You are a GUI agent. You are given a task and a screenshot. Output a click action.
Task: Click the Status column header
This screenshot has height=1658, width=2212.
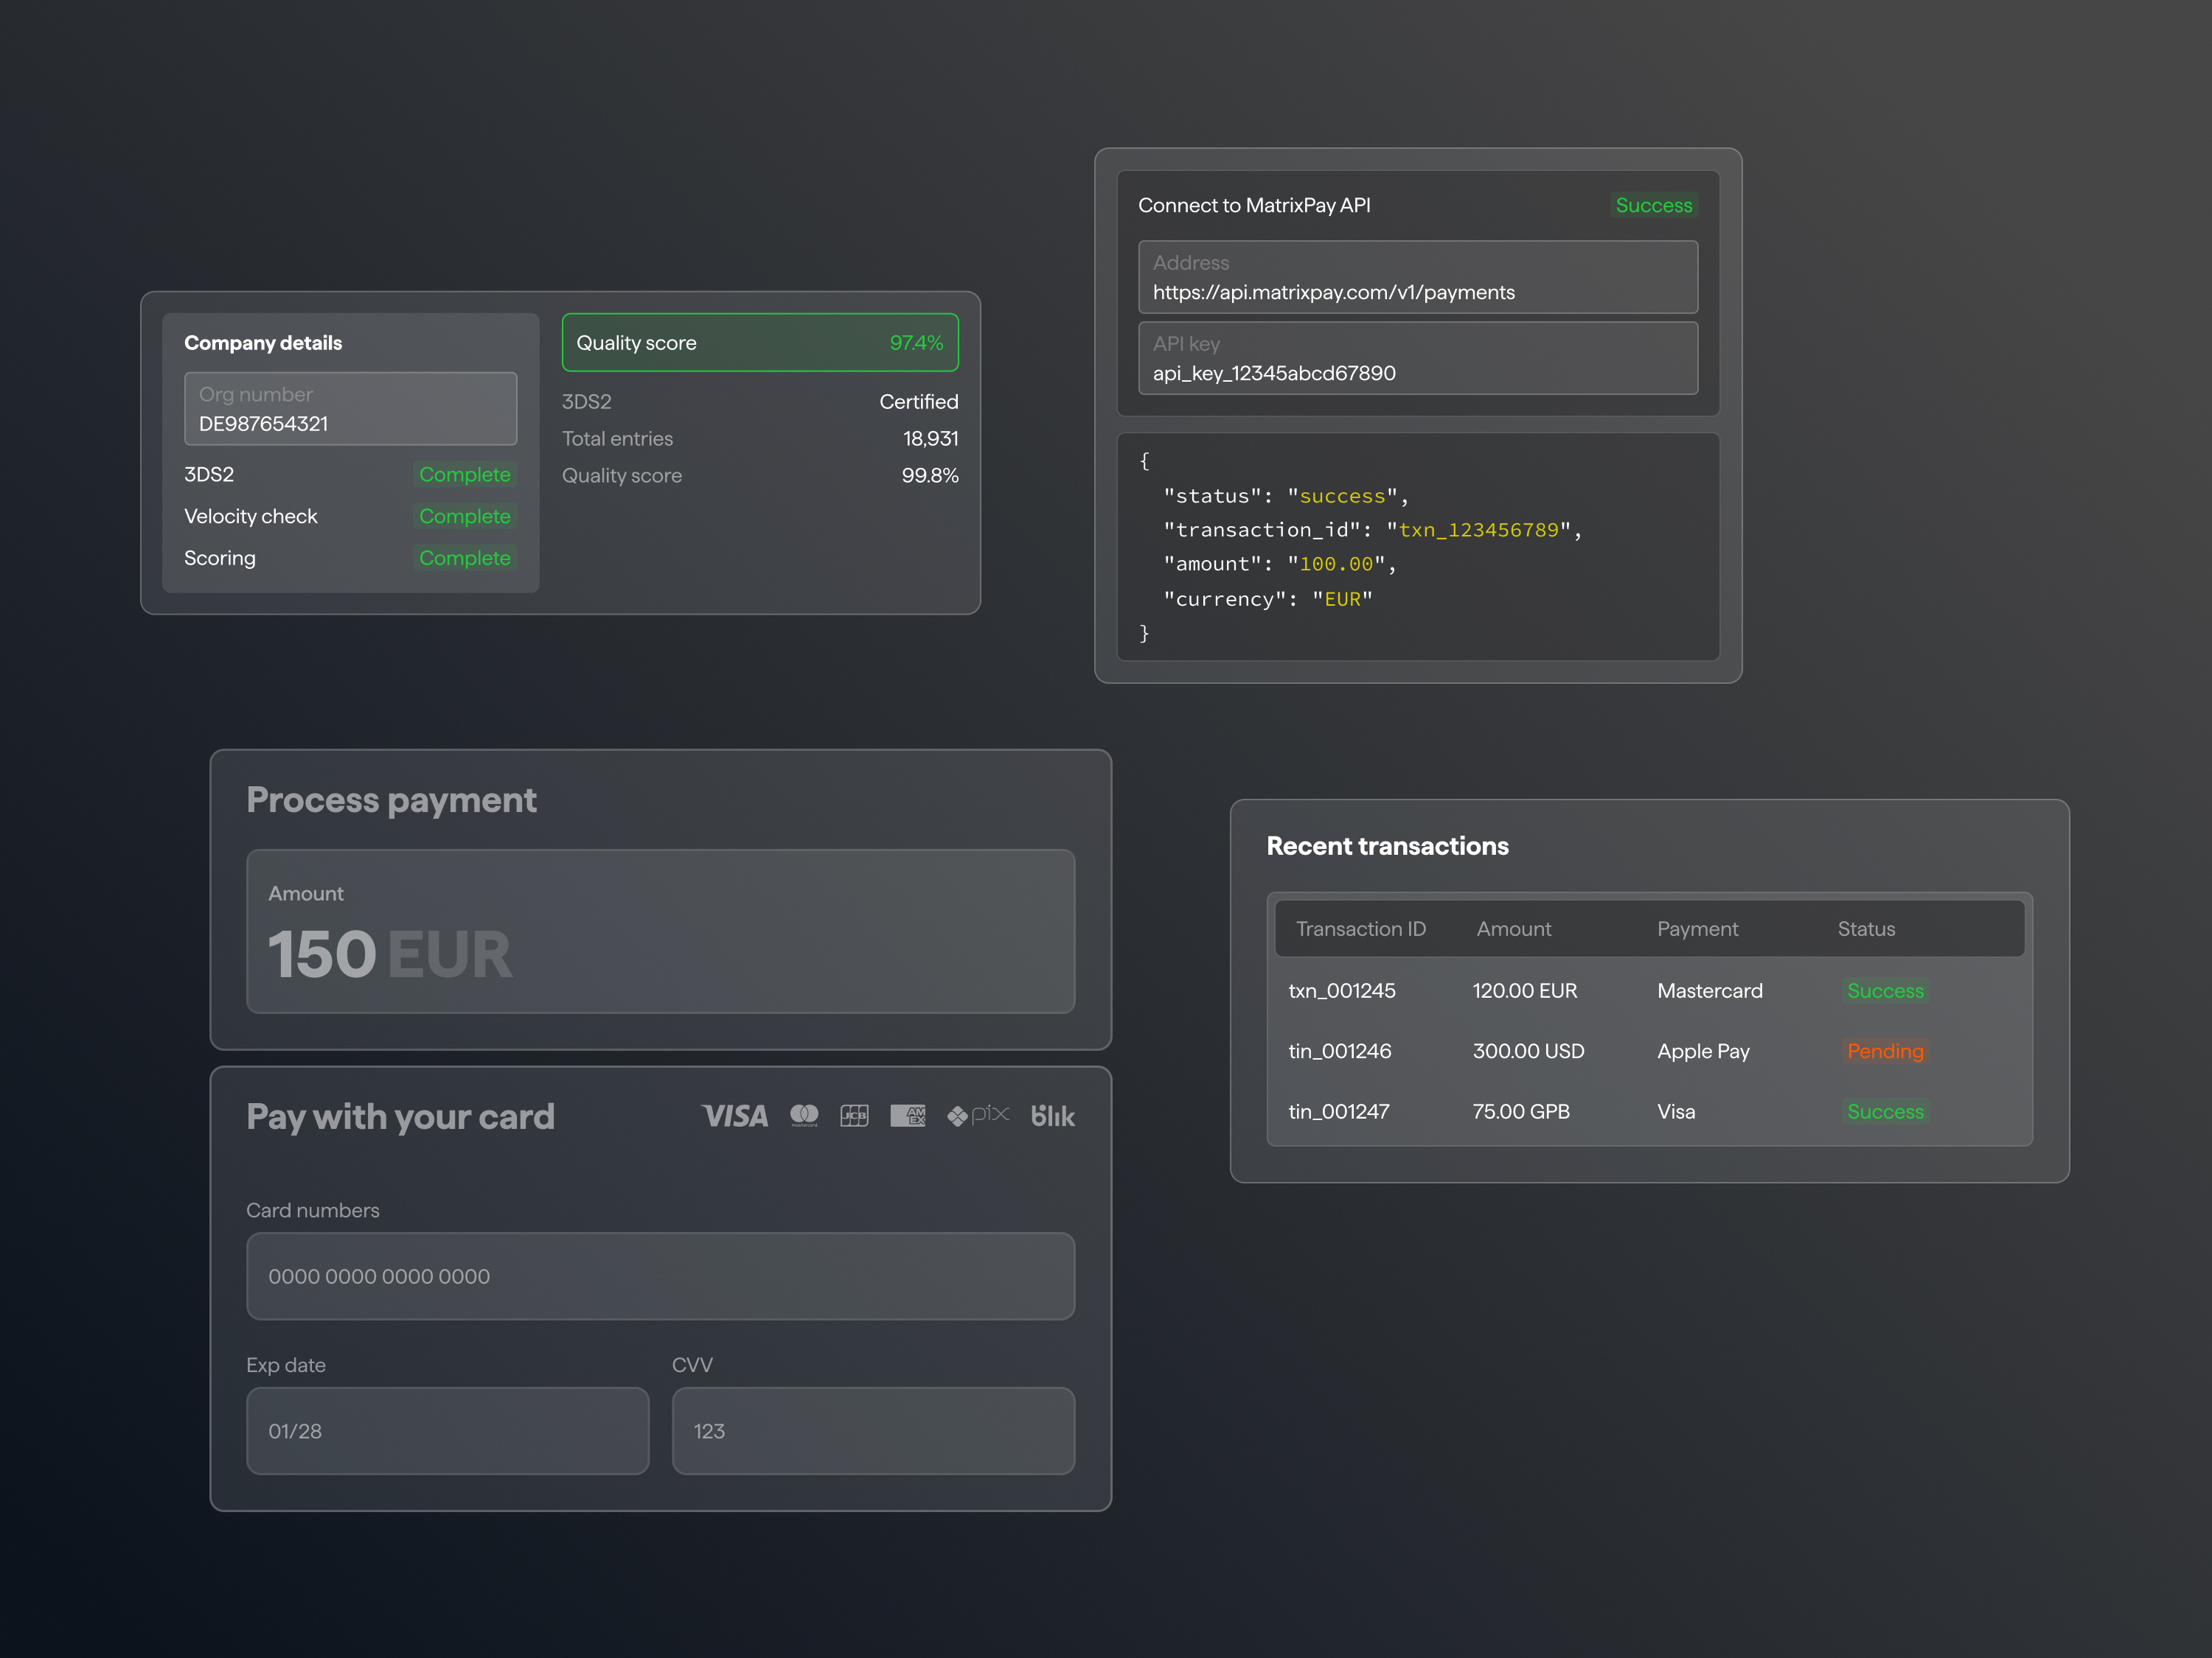tap(1865, 929)
